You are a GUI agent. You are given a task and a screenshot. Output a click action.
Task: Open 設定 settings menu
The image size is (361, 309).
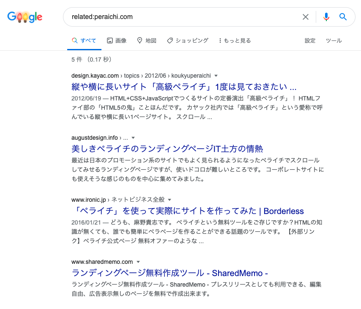[x=310, y=41]
